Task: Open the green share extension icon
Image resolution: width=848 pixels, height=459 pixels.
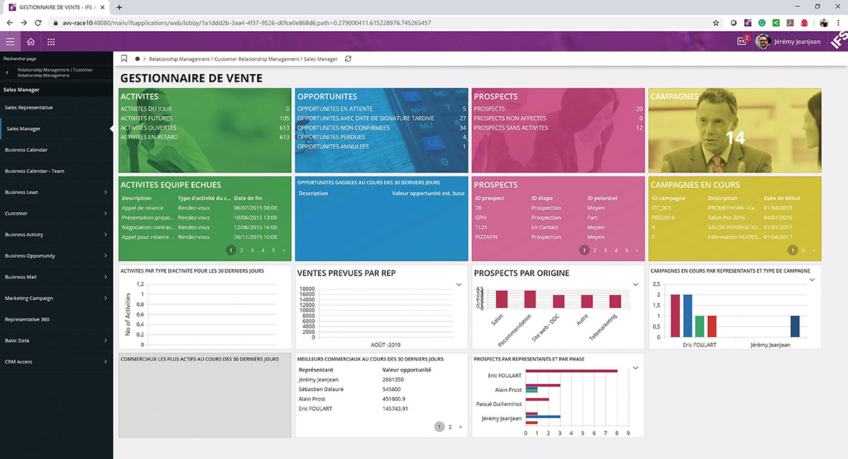Action: [x=777, y=23]
